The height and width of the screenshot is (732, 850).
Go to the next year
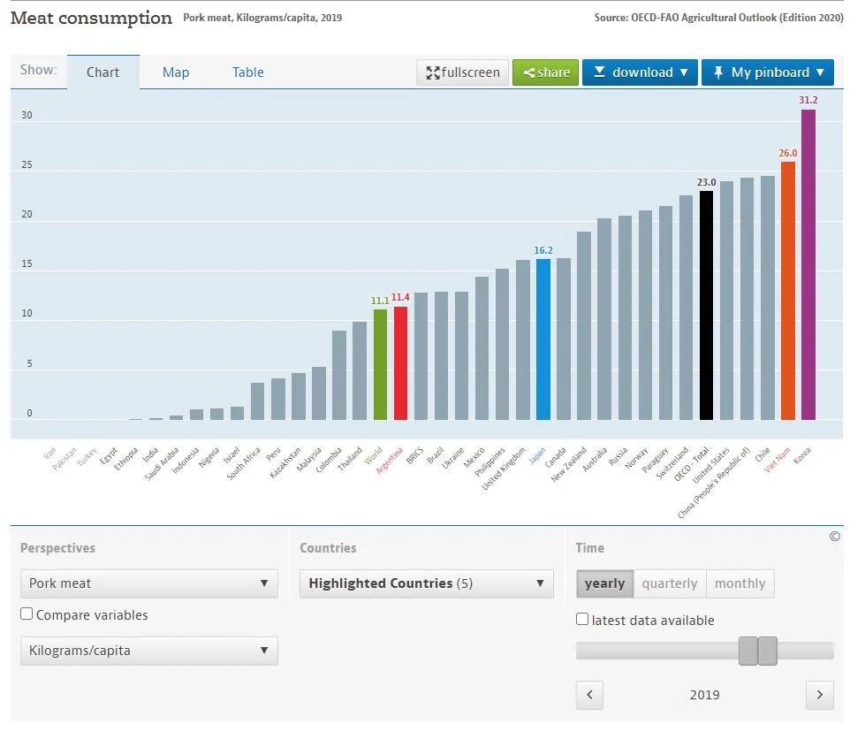point(819,695)
